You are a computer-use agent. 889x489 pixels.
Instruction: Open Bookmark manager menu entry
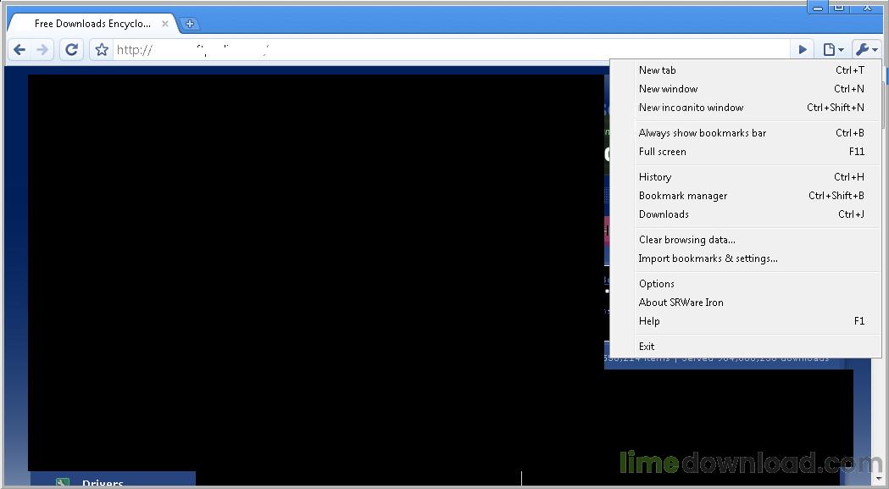click(683, 196)
